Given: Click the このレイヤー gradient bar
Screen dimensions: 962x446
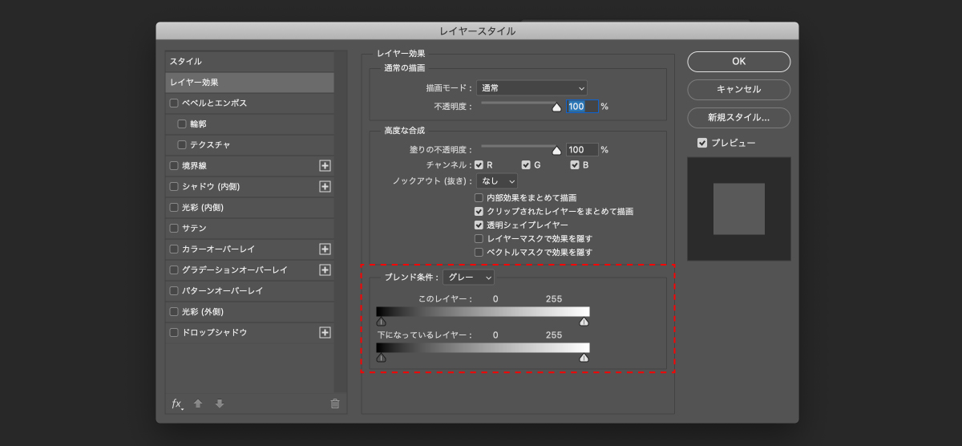Looking at the screenshot, I should coord(483,311).
